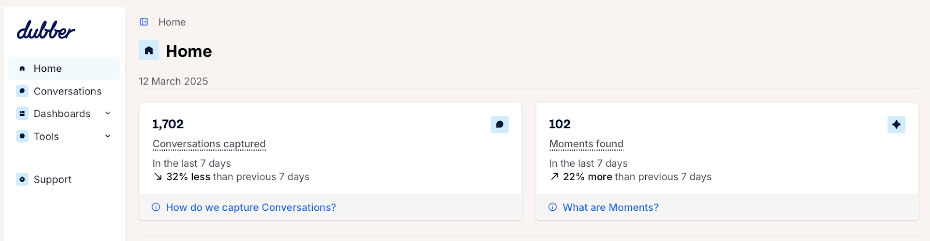Screen dimensions: 930x241
Task: Expand the Dashboards chevron
Action: [108, 114]
